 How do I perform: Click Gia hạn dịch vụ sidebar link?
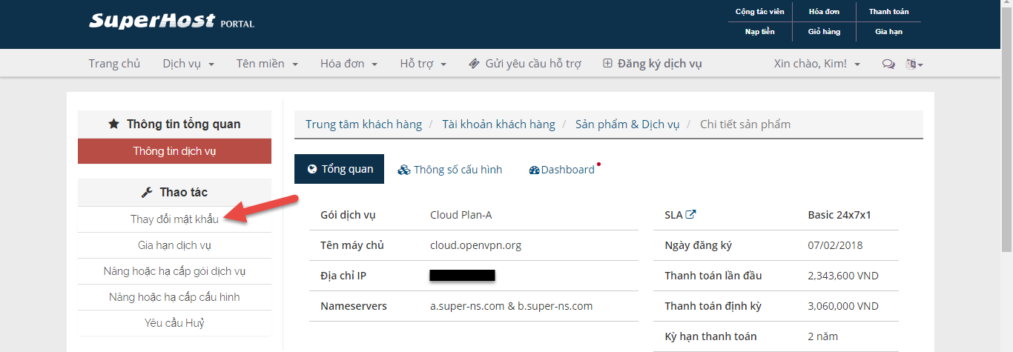[174, 245]
